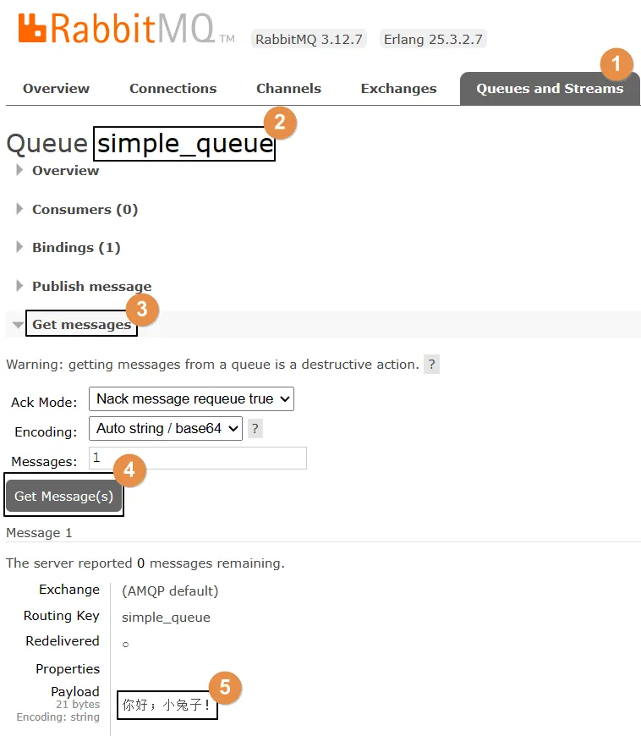641x736 pixels.
Task: Collapse the Get messages section
Action: [x=81, y=325]
